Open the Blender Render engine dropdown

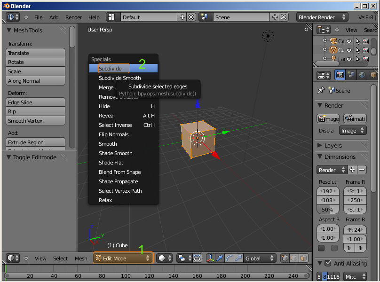[322, 17]
